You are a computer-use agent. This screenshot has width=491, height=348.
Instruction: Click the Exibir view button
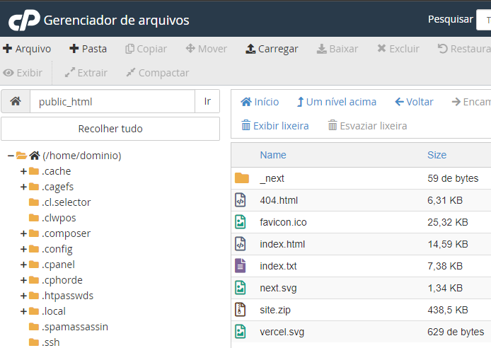click(x=23, y=73)
